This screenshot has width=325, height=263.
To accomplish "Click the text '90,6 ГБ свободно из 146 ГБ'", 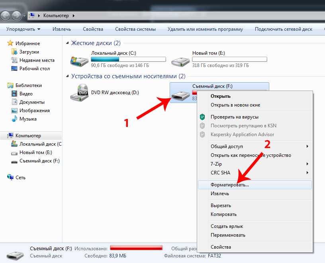I will [x=120, y=65].
